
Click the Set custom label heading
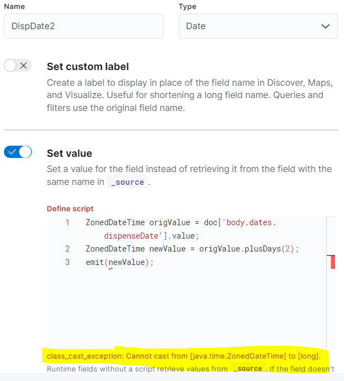click(88, 66)
